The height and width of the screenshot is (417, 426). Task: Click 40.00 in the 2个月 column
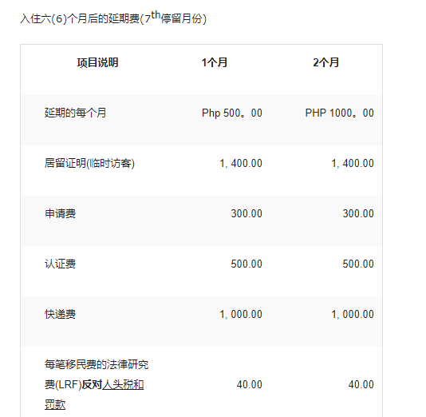[x=361, y=384]
